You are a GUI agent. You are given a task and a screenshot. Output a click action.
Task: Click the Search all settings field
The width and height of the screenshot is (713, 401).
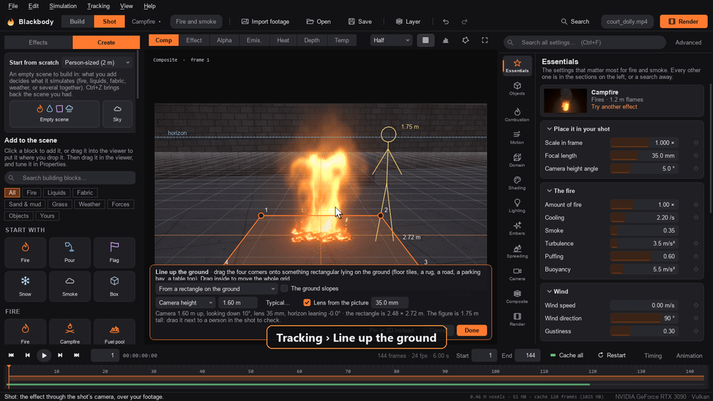pos(585,42)
